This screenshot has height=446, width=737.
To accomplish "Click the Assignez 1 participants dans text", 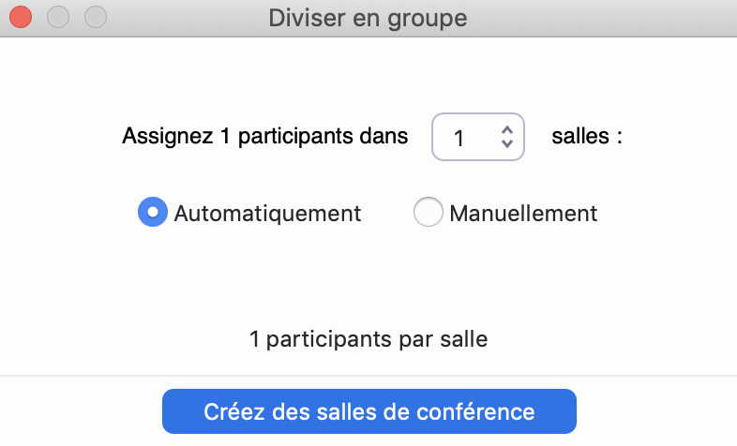I will [265, 136].
